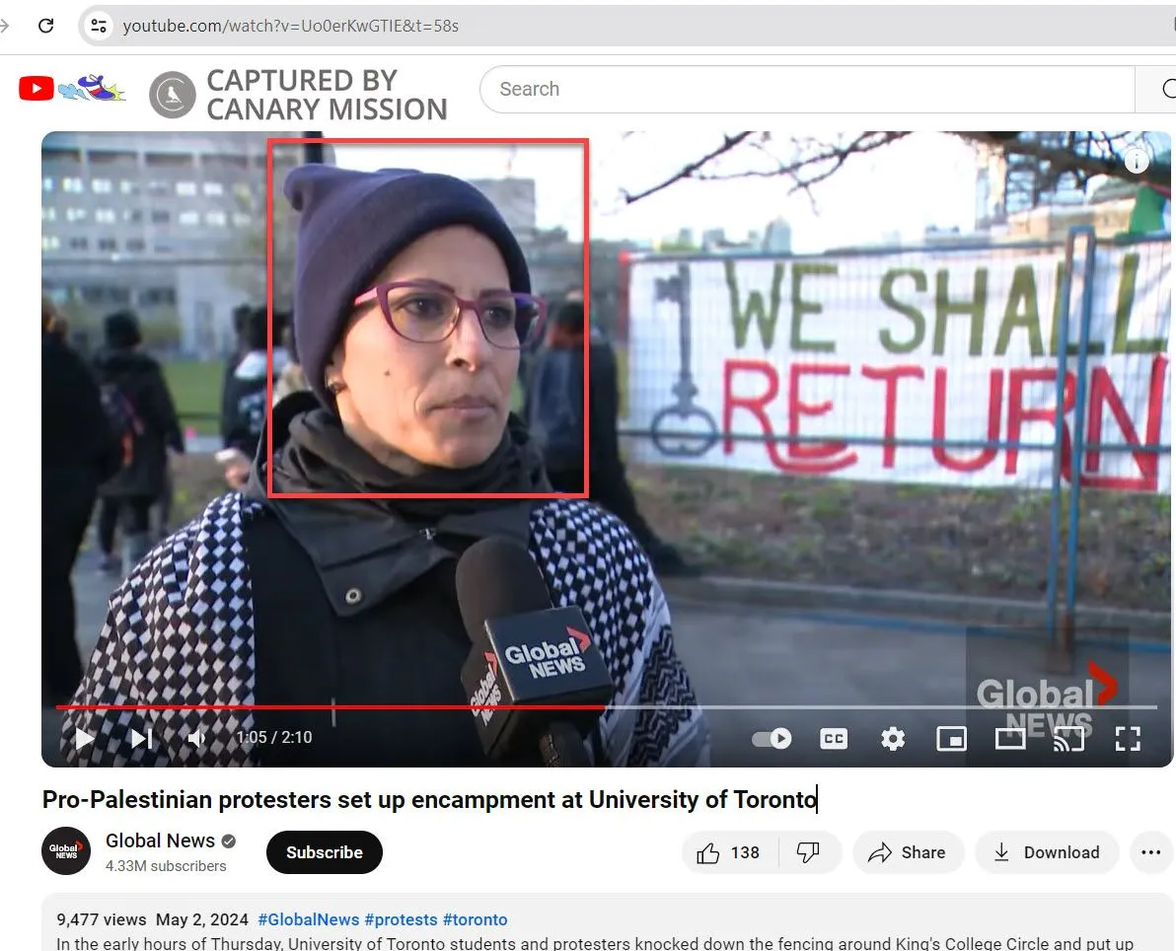Open the #GlobalNews hashtag
Image resolution: width=1176 pixels, height=951 pixels.
(x=309, y=919)
